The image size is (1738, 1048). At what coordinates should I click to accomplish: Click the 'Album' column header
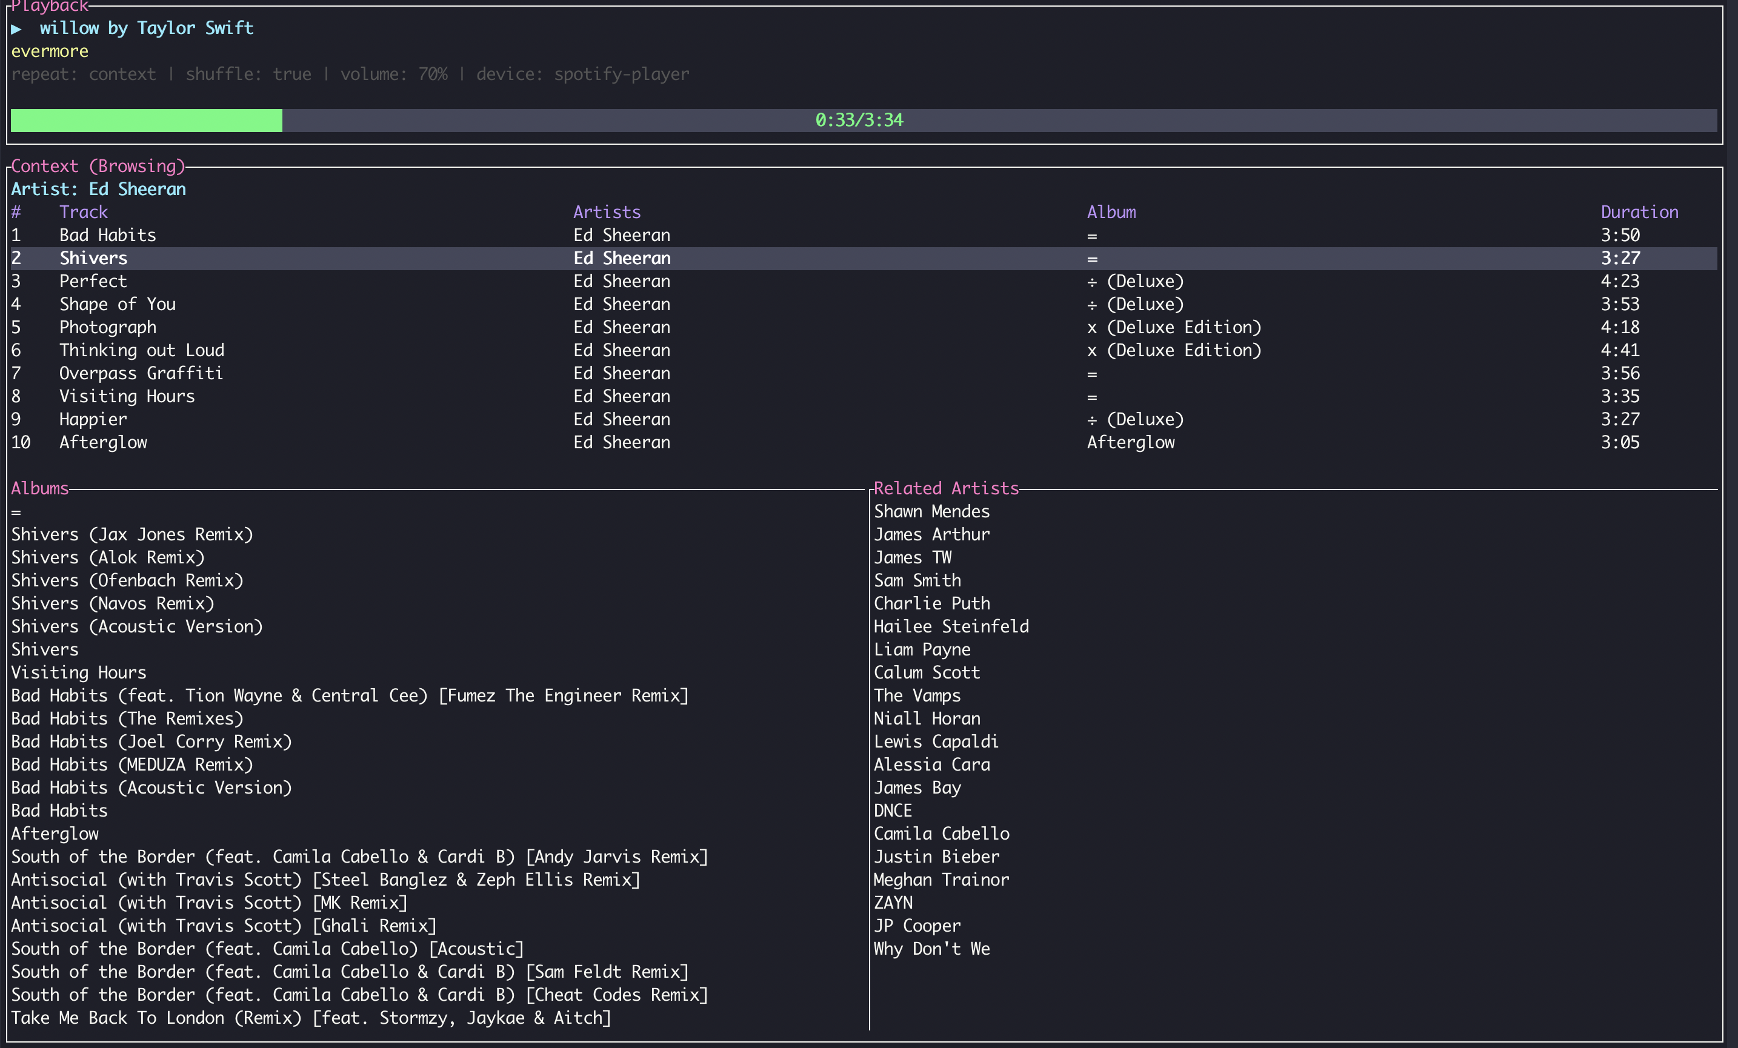1111,212
